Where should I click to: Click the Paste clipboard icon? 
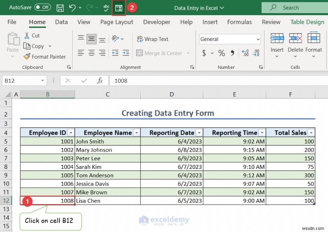click(x=13, y=39)
